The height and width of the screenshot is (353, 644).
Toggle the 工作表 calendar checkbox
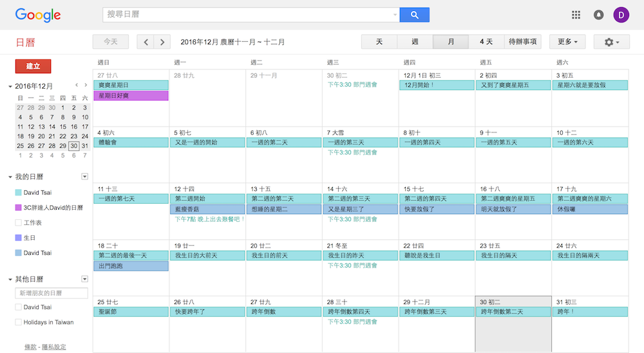click(18, 222)
